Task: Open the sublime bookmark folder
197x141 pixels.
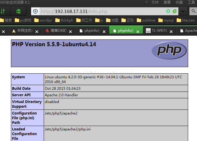Action: [x=146, y=20]
